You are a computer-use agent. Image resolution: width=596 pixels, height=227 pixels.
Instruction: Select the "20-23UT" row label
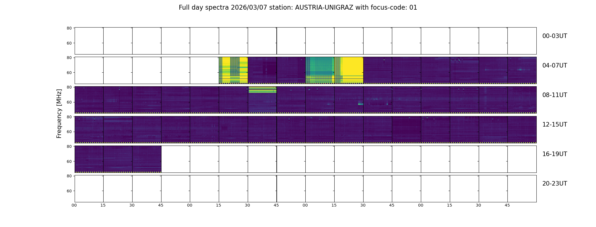pos(555,184)
